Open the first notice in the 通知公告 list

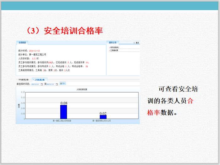[x=114, y=47]
